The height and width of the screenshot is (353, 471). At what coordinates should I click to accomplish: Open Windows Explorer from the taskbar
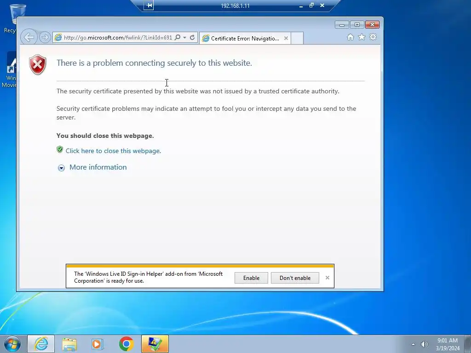tap(69, 344)
